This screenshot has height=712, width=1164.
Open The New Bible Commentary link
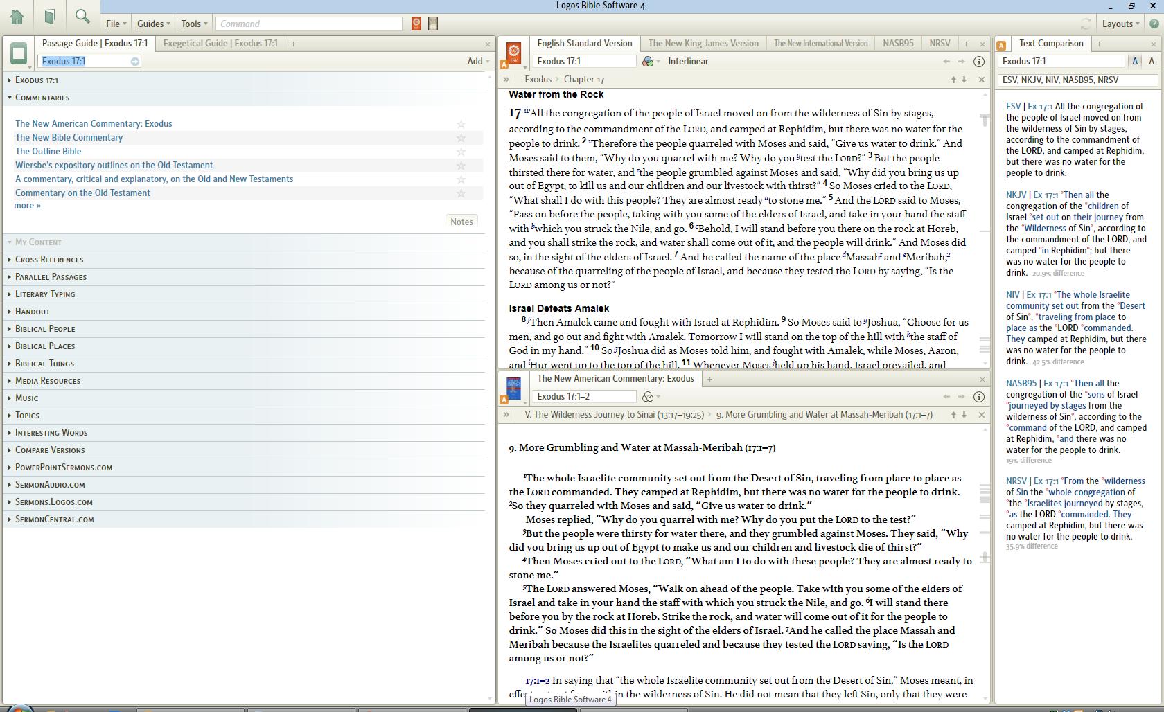click(x=69, y=138)
